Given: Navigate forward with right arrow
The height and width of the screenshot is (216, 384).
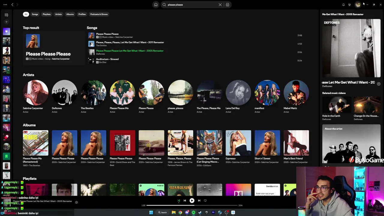Looking at the screenshot, I should [17, 4].
